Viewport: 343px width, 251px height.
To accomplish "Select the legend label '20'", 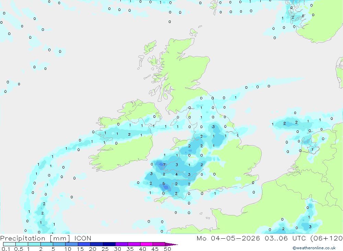I will (x=93, y=249).
